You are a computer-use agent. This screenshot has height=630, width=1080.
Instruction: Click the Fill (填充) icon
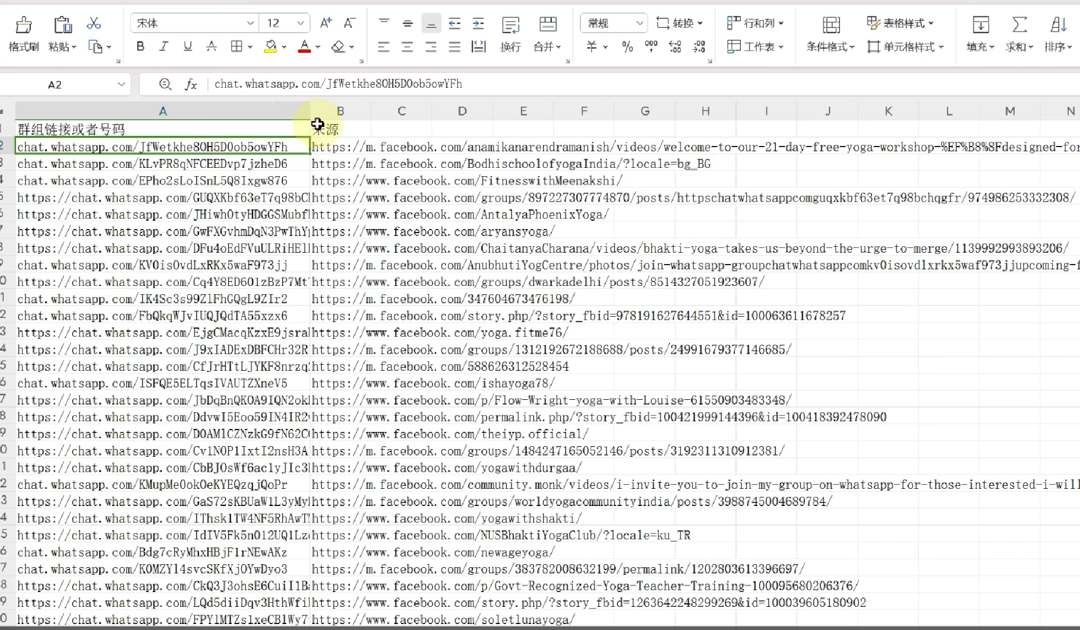[980, 24]
